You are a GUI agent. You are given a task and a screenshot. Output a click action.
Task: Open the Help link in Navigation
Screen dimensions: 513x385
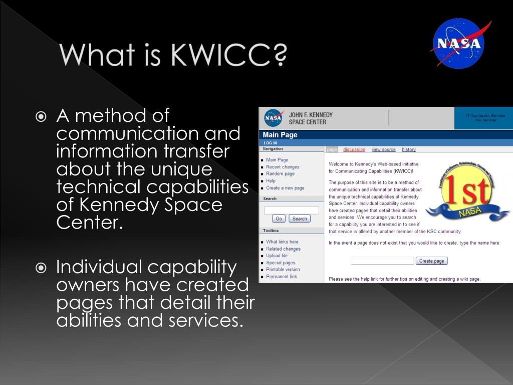point(271,180)
